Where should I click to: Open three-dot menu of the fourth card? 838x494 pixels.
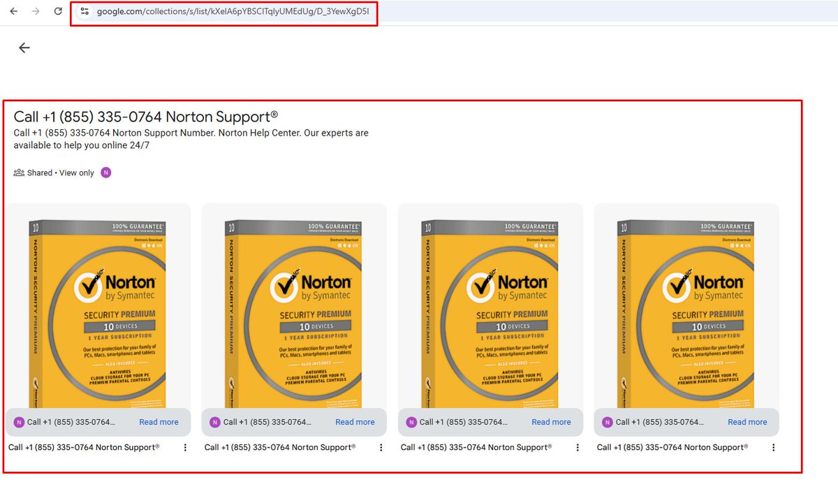click(x=774, y=447)
